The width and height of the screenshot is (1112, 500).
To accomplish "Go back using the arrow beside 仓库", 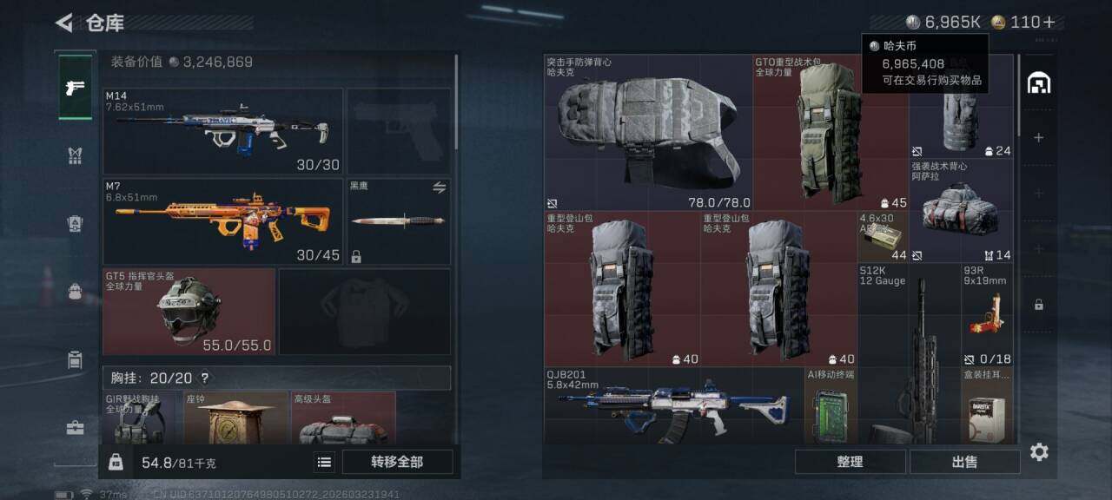I will tap(64, 23).
